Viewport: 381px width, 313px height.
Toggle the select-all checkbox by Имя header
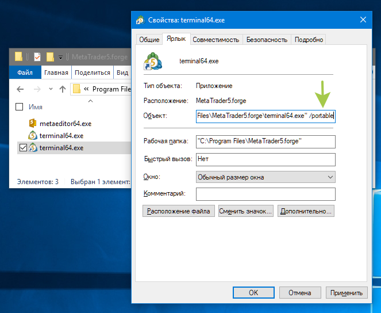pyautogui.click(x=19, y=107)
